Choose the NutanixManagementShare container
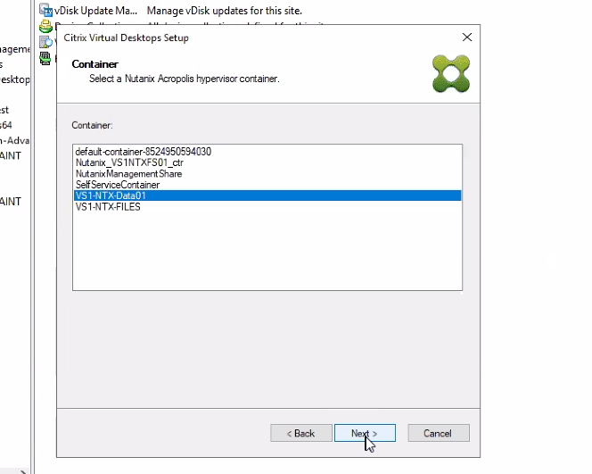Screen dimensions: 592x474 [x=267, y=173]
